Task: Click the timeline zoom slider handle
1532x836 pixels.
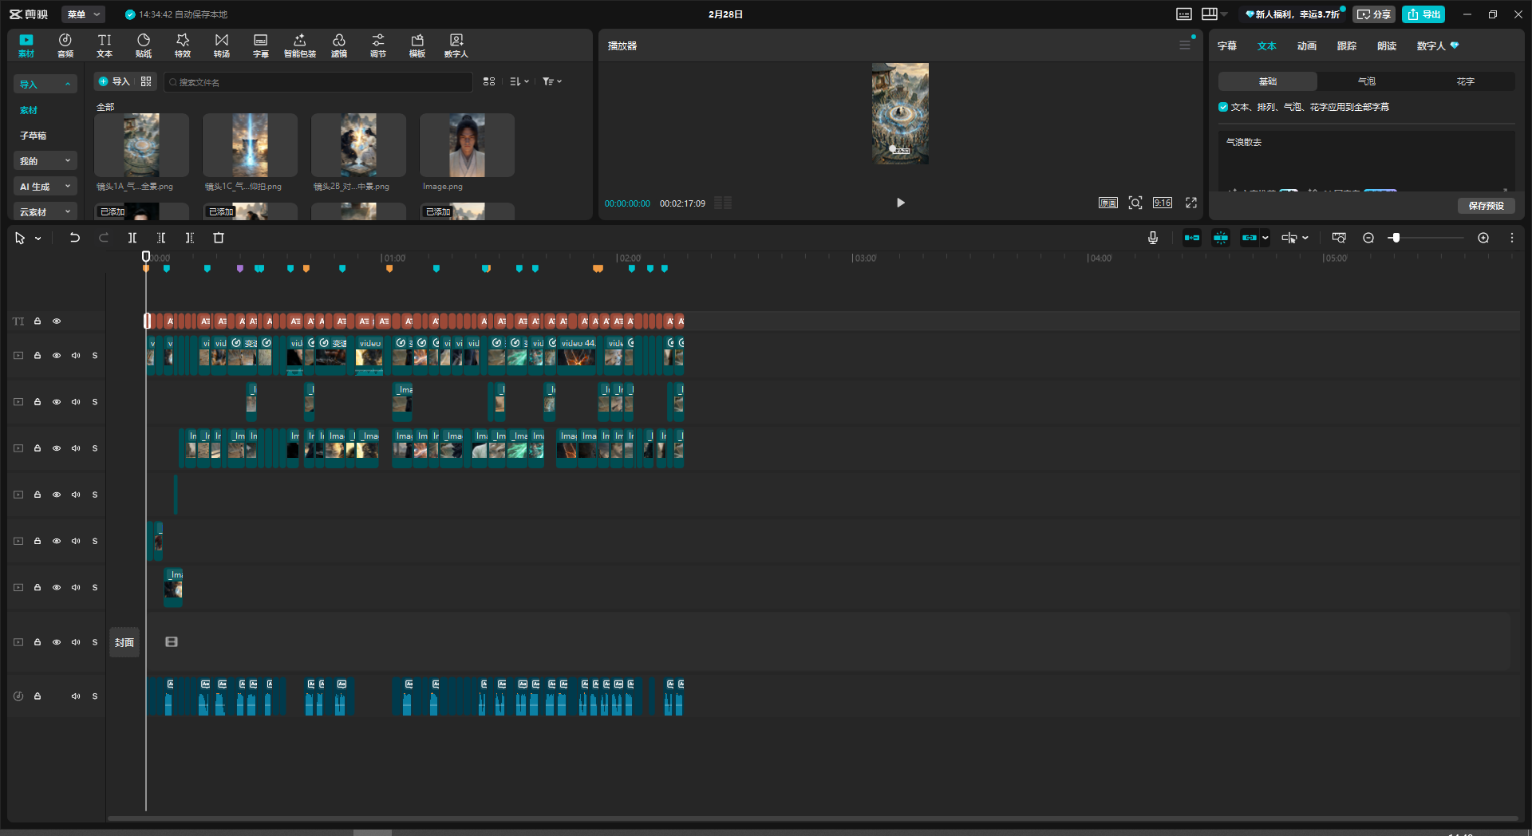Action: pos(1395,238)
